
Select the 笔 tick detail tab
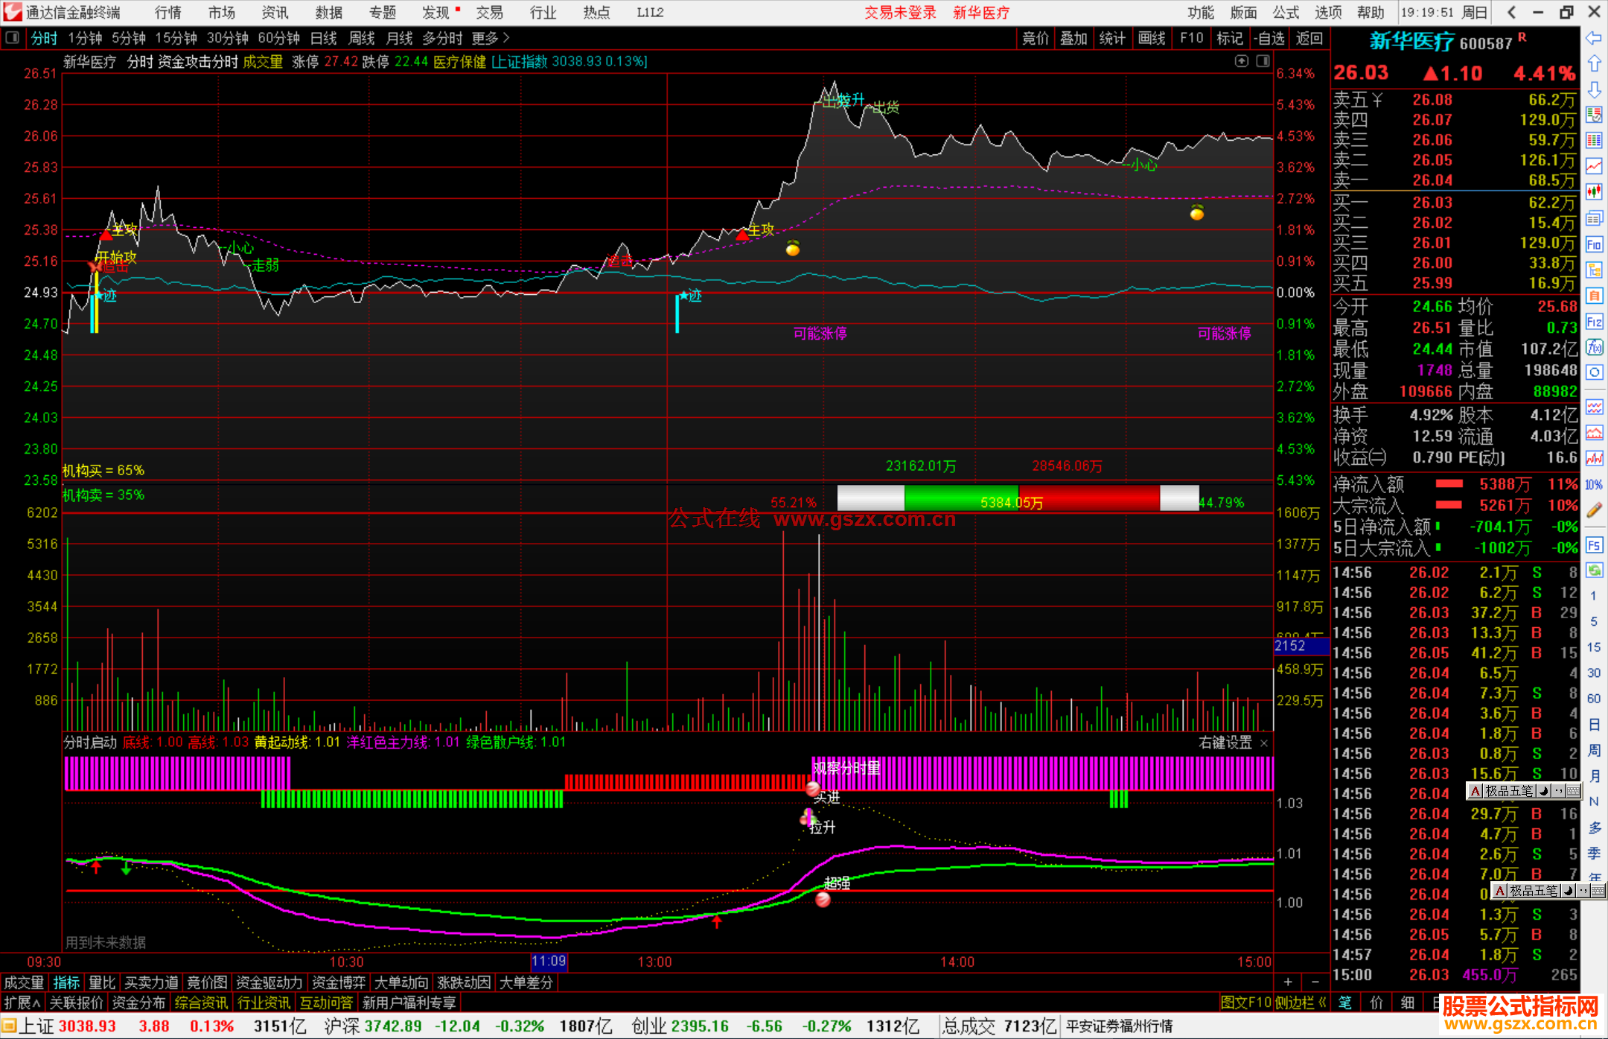pos(1345,1003)
